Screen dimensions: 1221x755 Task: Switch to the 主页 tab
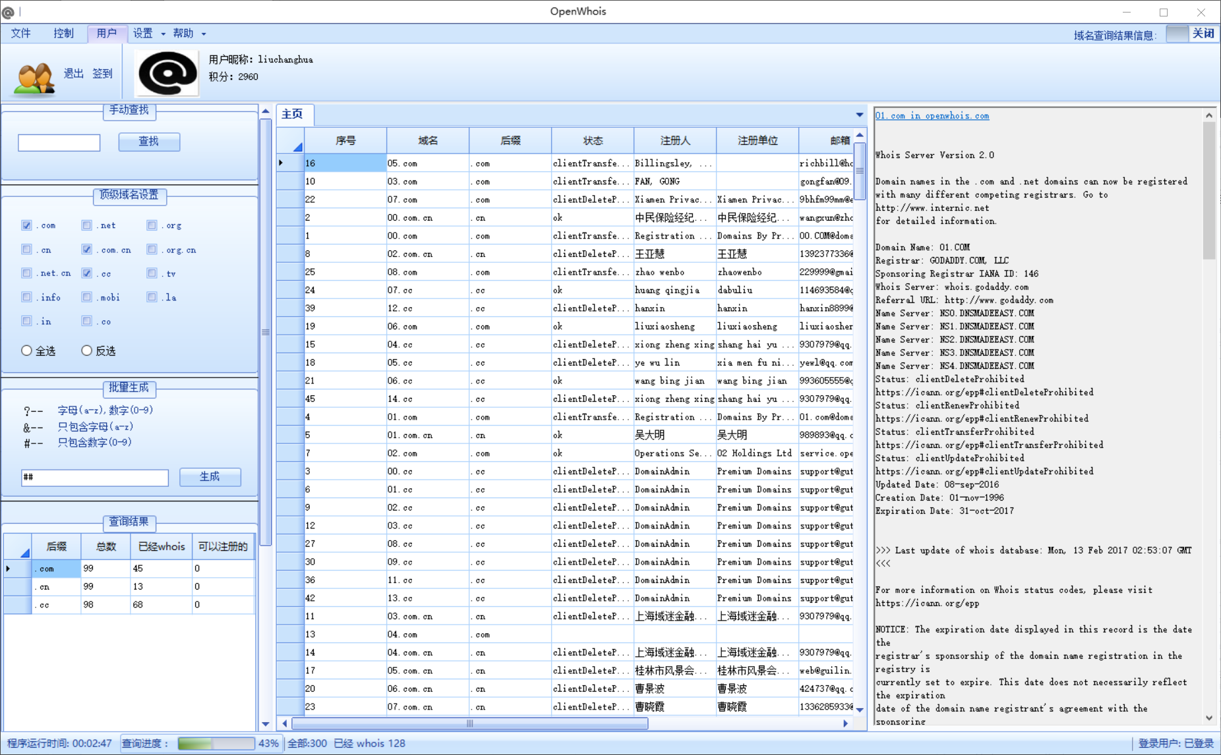[293, 114]
